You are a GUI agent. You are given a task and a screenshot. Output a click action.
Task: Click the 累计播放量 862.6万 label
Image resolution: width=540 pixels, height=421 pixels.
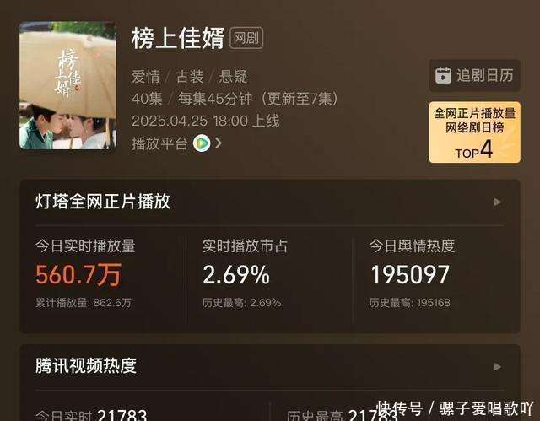coord(84,303)
